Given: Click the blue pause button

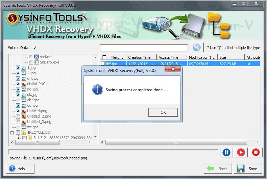Looking at the screenshot, I should [x=226, y=152].
